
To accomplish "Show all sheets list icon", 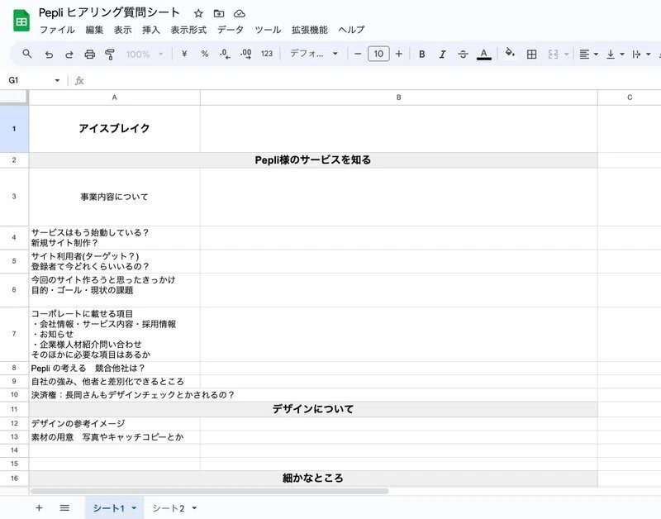I will click(64, 507).
